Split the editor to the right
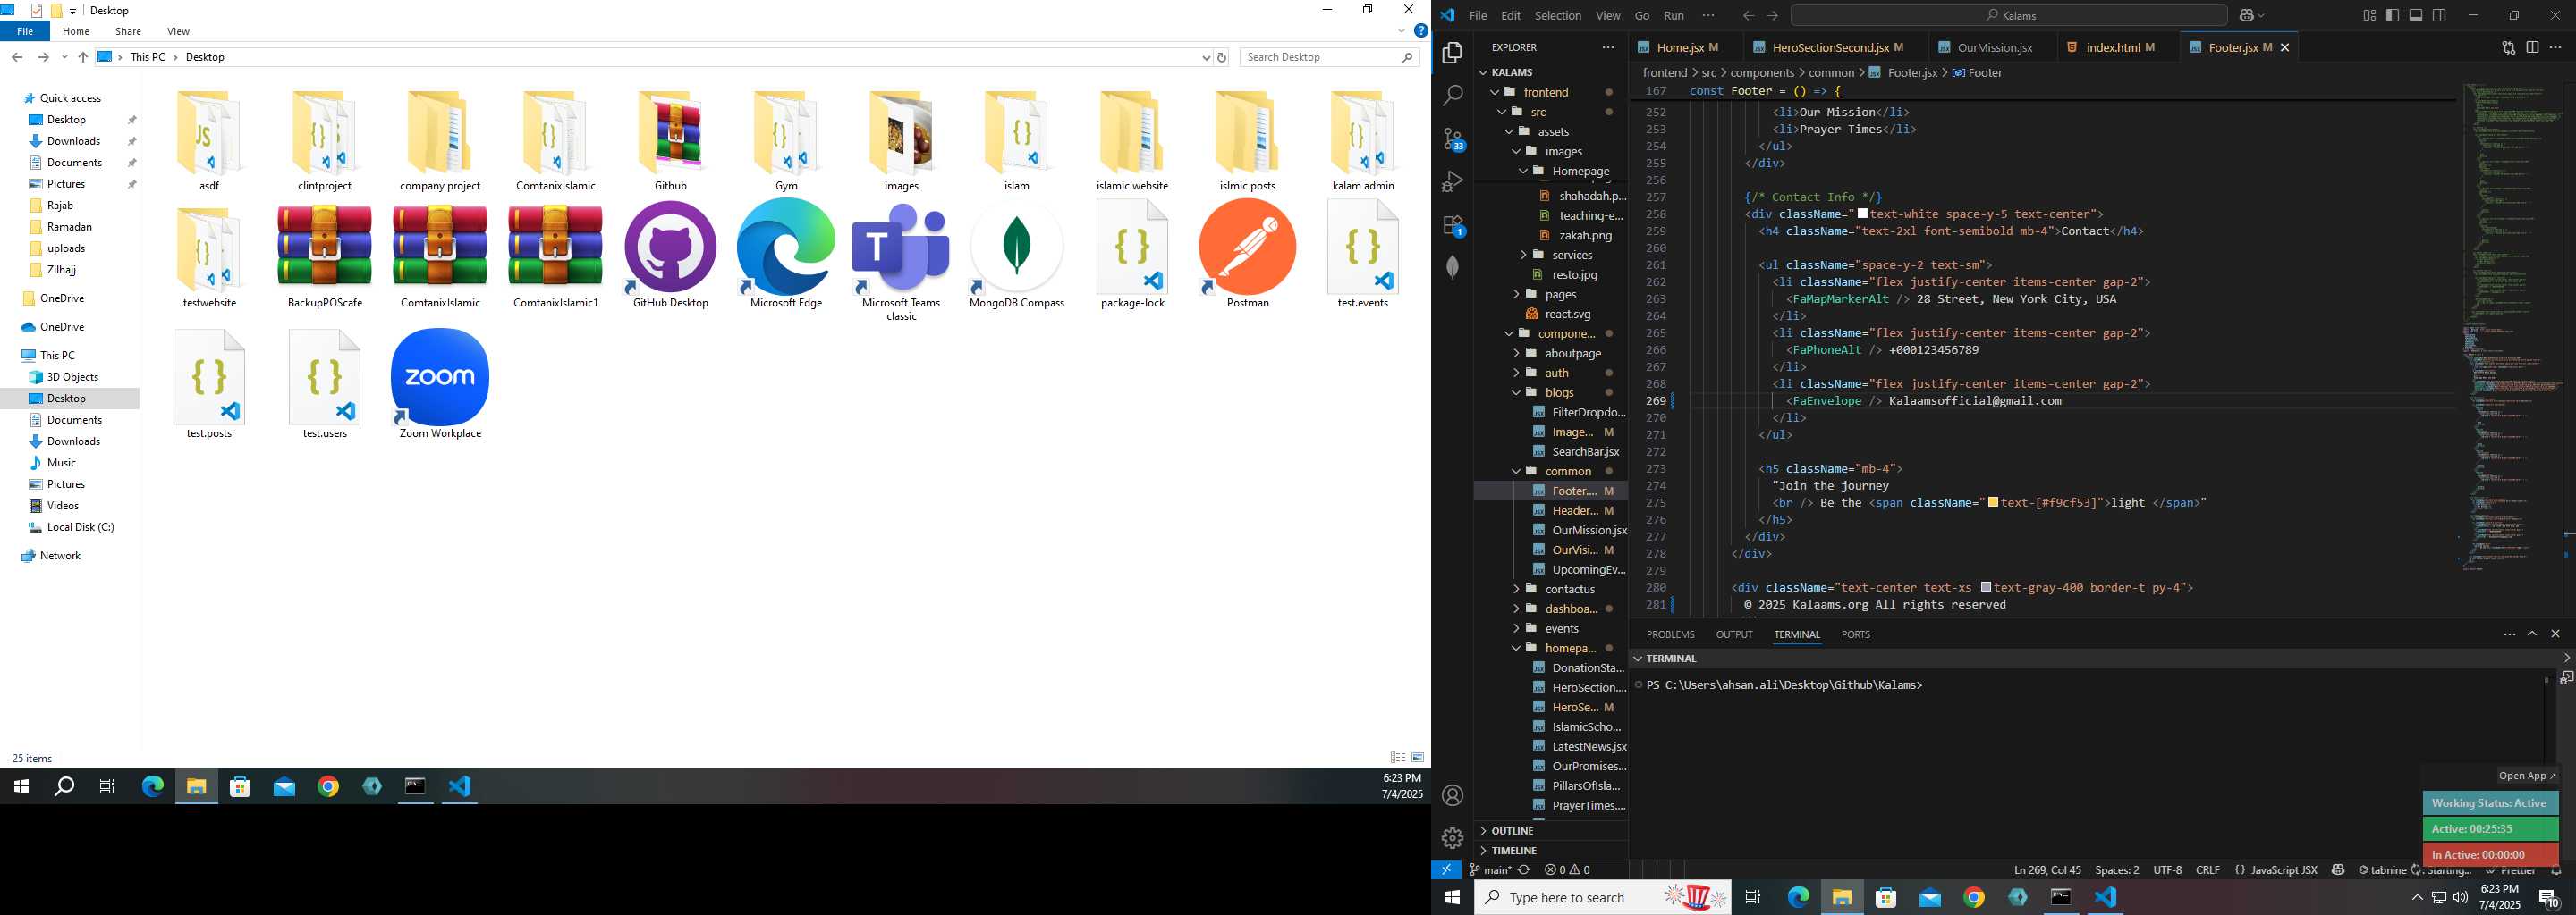 pyautogui.click(x=2532, y=47)
